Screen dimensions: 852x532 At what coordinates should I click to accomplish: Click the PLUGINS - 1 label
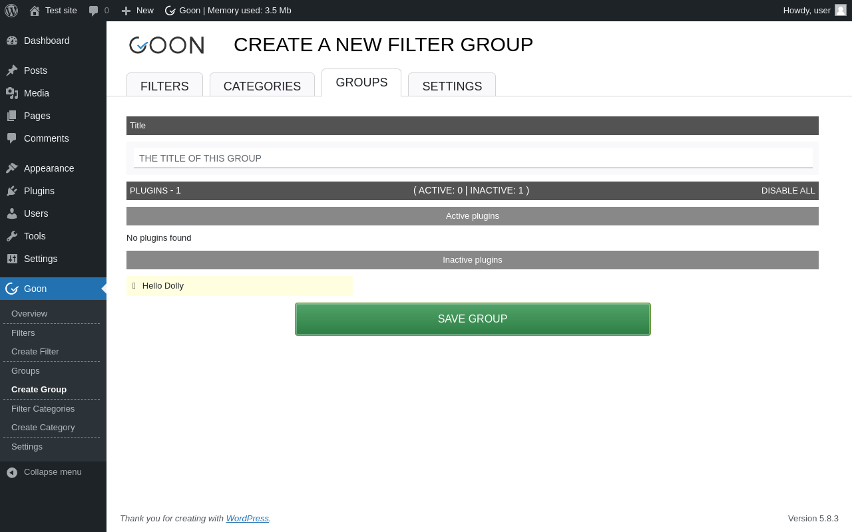coord(155,190)
